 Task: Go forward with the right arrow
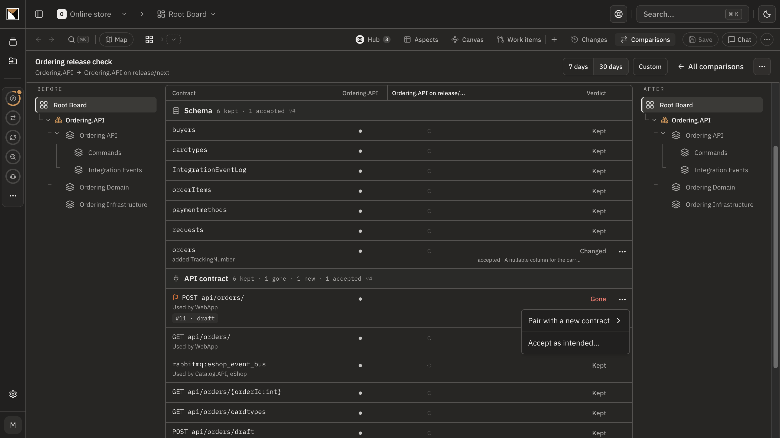coord(51,39)
